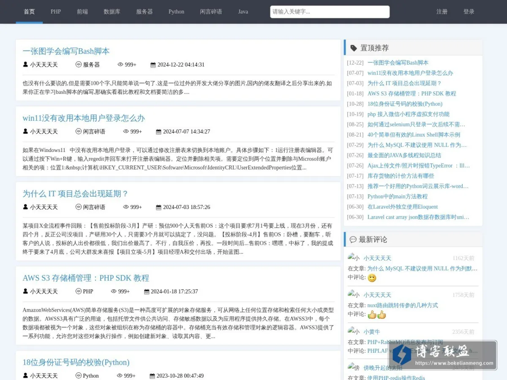Open post title 一张图学会编写Bash脚本
The image size is (507, 380).
coord(66,51)
